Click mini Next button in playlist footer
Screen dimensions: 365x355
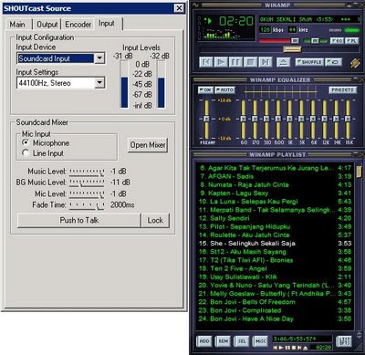pos(299,348)
